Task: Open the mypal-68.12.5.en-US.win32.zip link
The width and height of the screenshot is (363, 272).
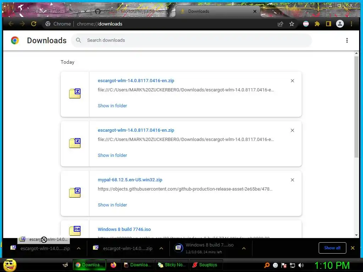Action: tap(130, 180)
